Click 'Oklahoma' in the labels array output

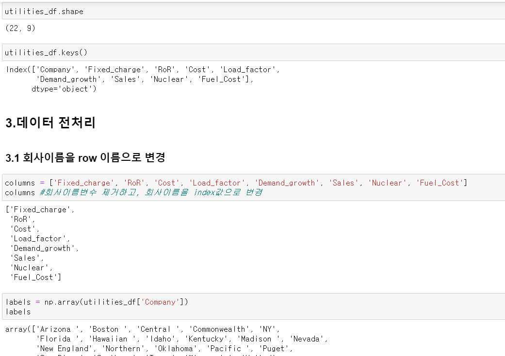176,349
